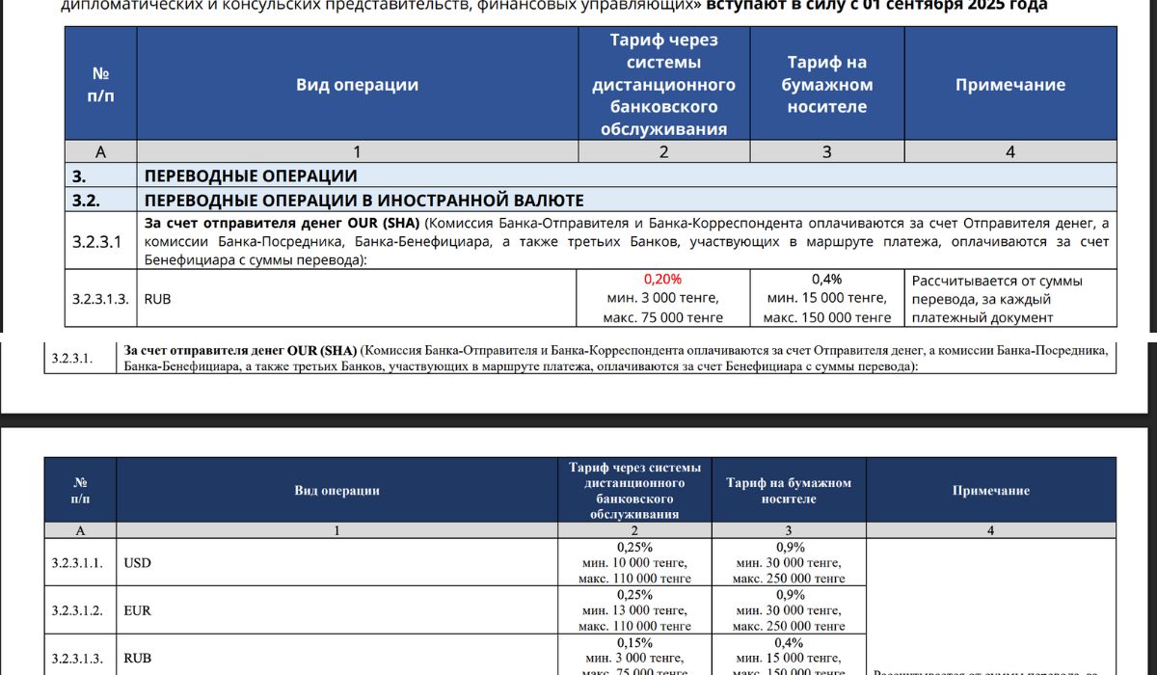Click column number '4' under the sans-serif 'Примечание' header

pos(1010,151)
